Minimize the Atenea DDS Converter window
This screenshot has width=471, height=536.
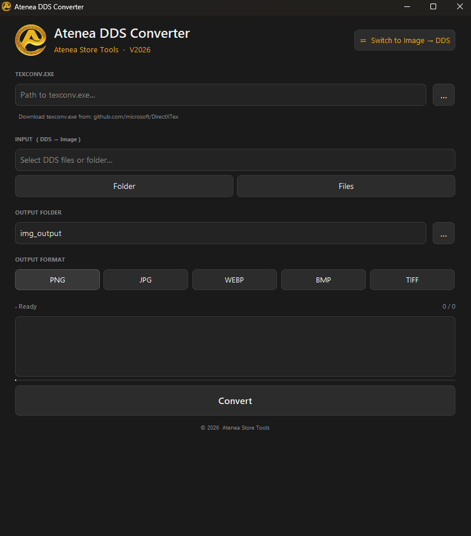(x=407, y=6)
